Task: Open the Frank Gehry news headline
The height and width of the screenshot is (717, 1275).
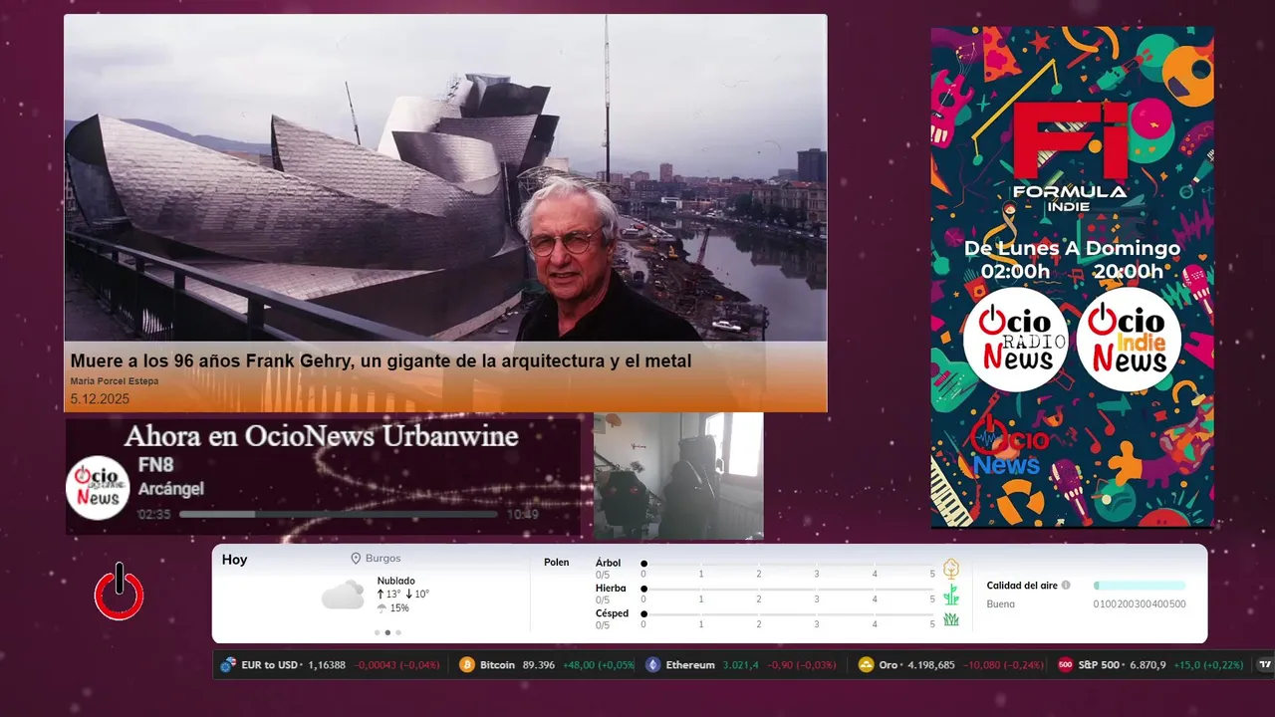Action: [x=381, y=360]
